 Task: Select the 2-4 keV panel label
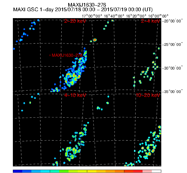pyautogui.click(x=150, y=21)
